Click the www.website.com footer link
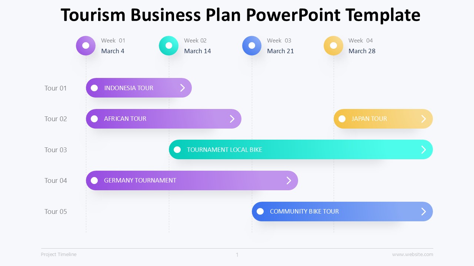Viewport: 474px width, 266px height. (413, 254)
